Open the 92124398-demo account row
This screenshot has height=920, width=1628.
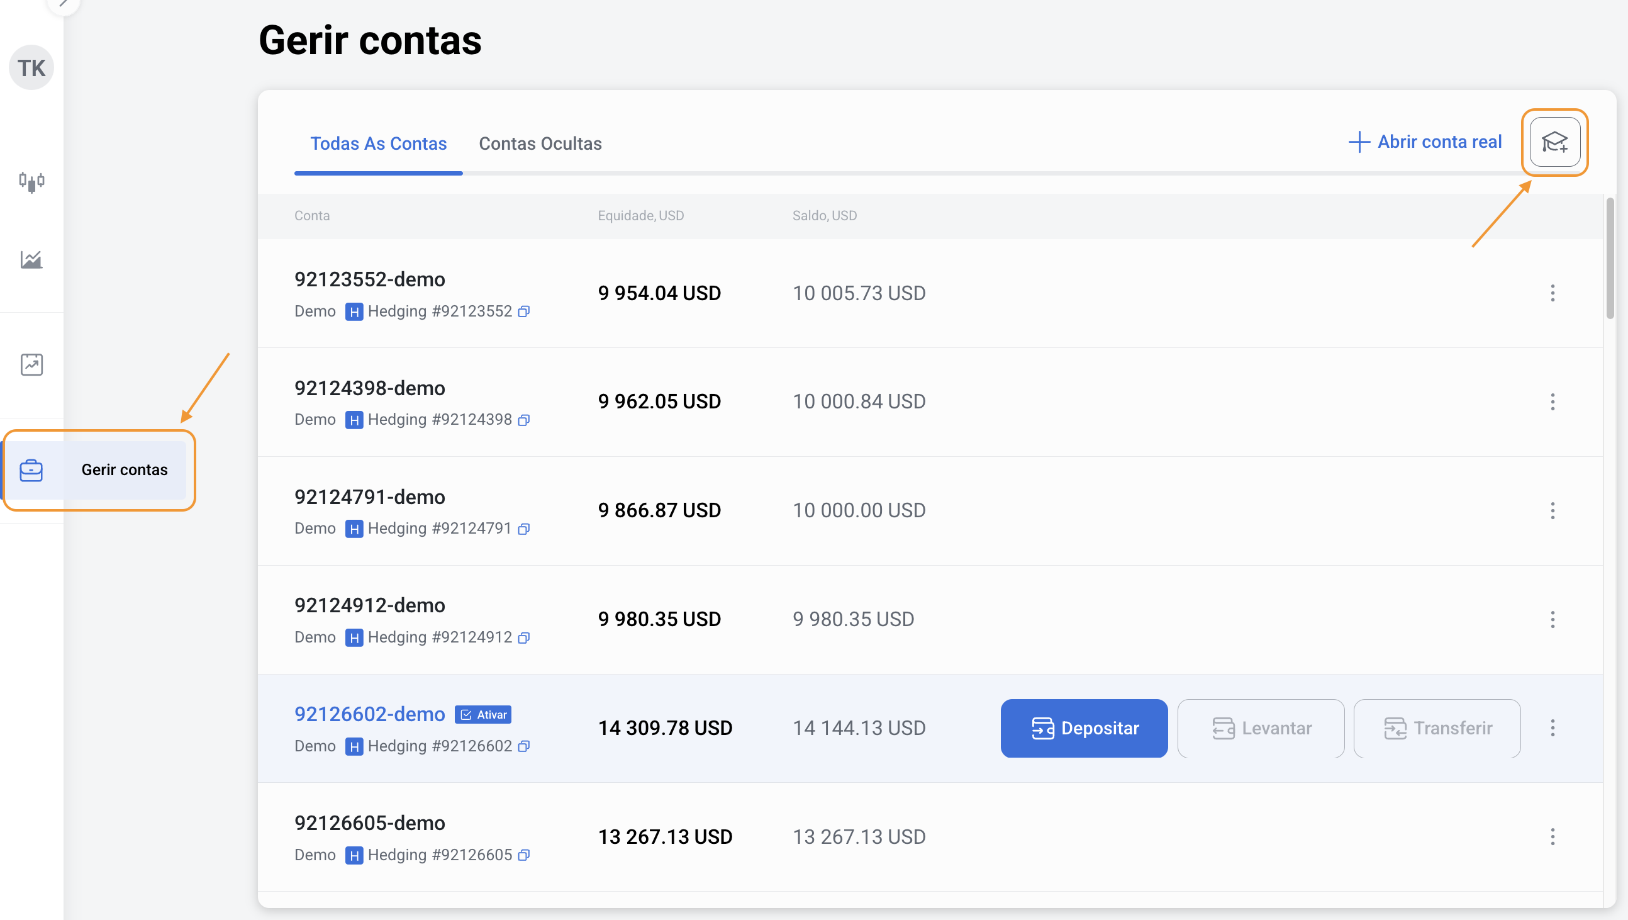pos(370,388)
